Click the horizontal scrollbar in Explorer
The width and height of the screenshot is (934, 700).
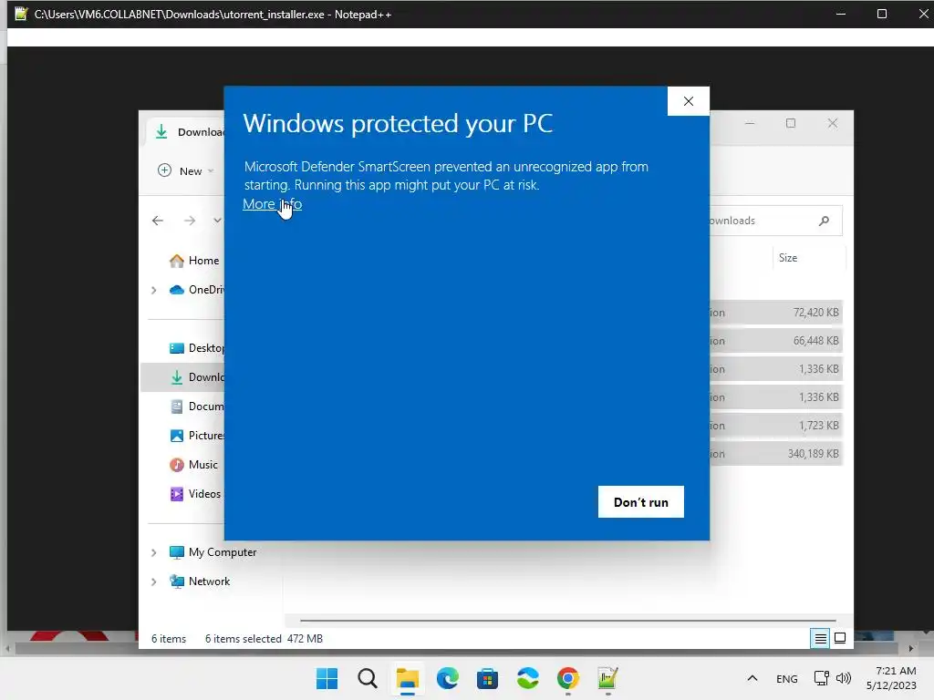tap(567, 621)
